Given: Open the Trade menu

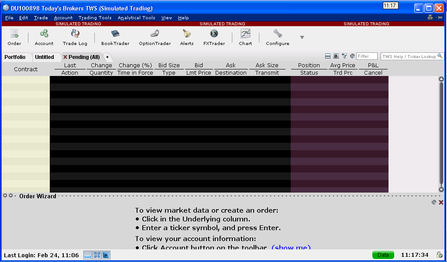Looking at the screenshot, I should point(41,17).
